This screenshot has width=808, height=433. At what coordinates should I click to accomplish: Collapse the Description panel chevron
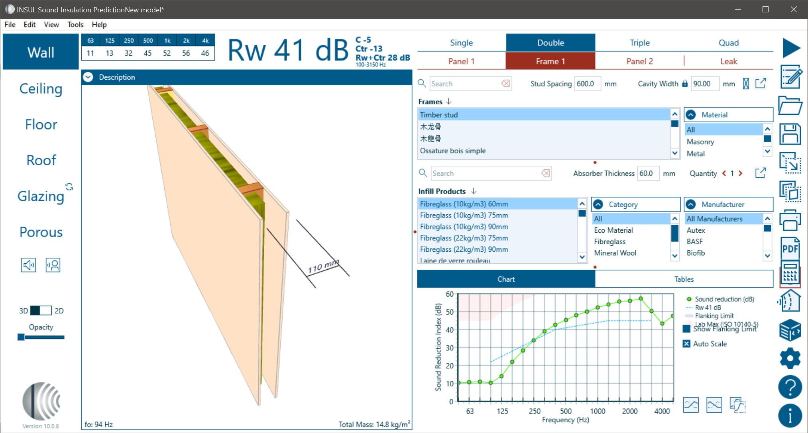(88, 77)
